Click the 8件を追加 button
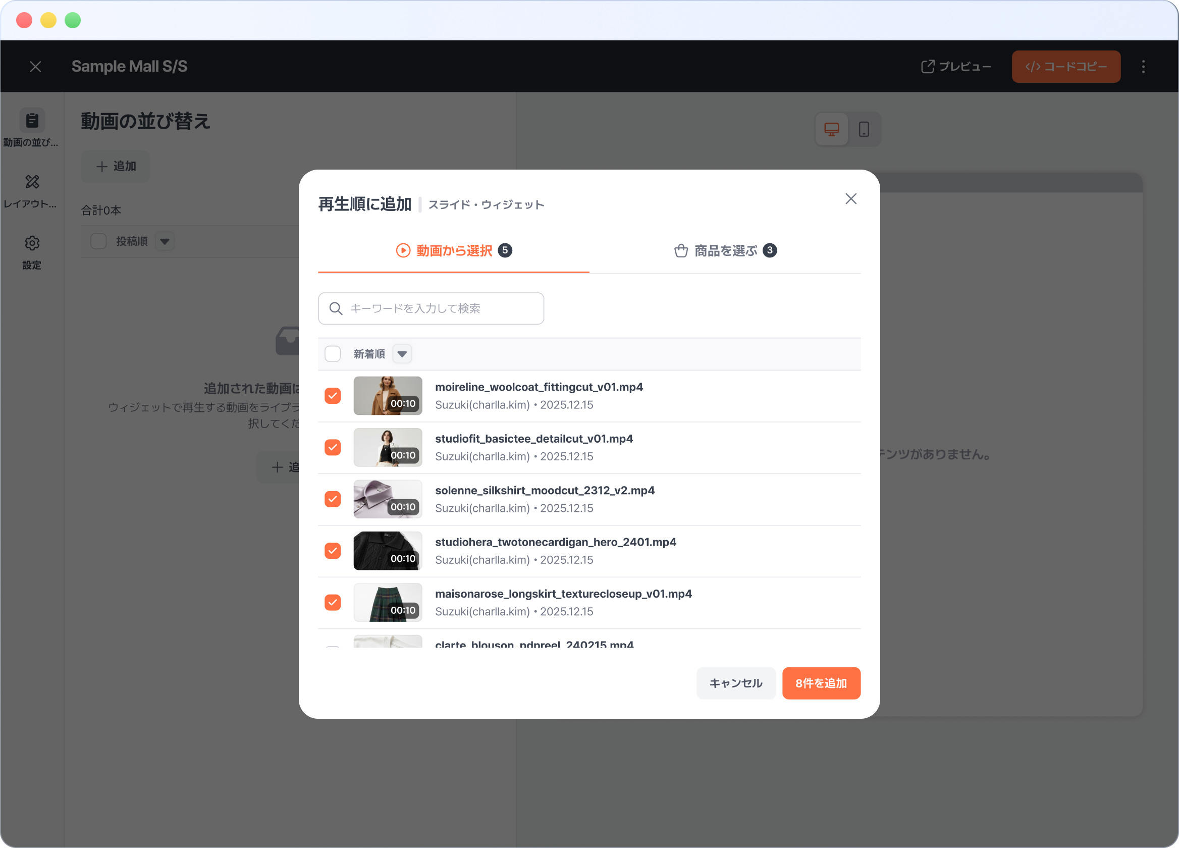Viewport: 1179px width, 848px height. [821, 683]
